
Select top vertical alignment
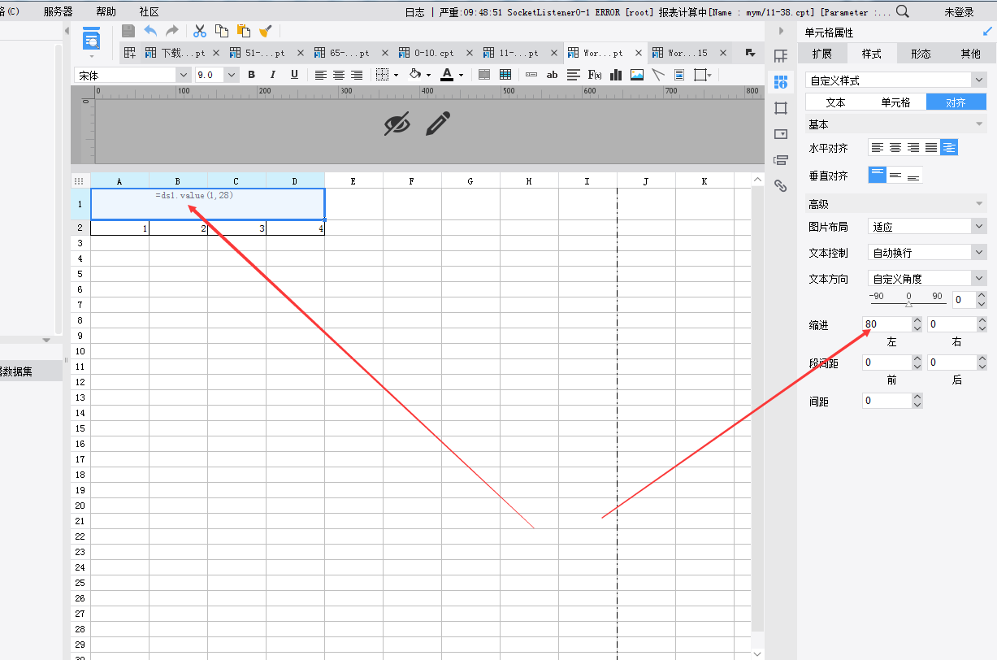tap(878, 175)
